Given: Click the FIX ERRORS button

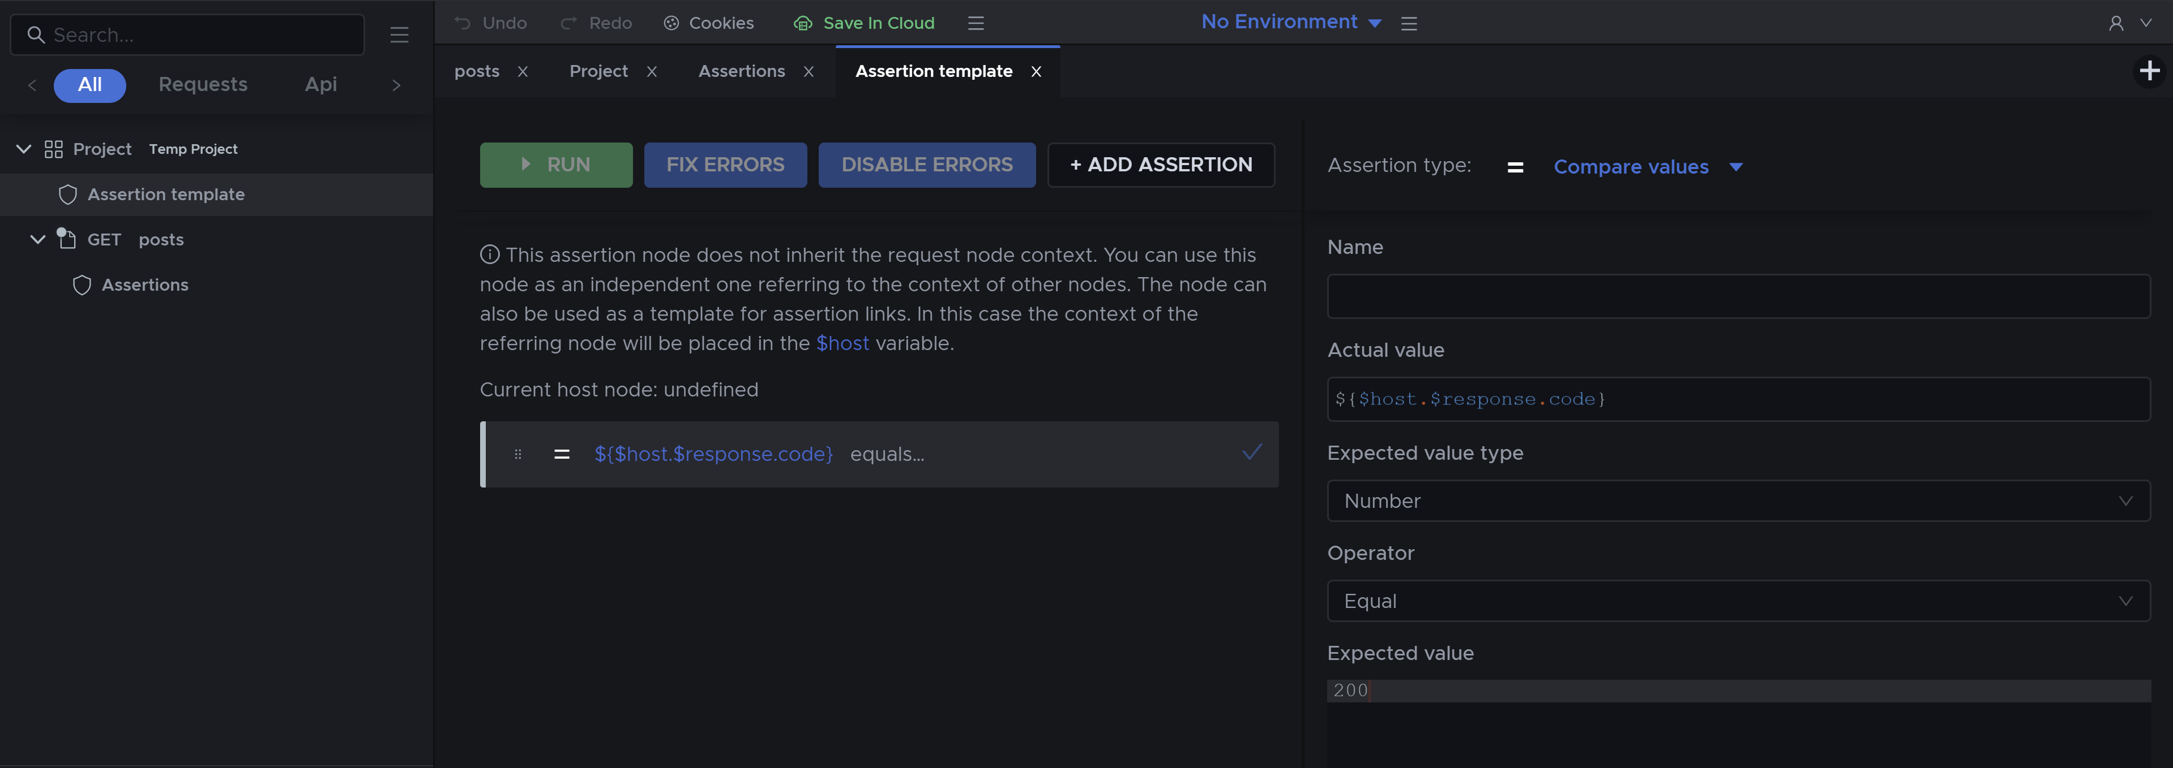Looking at the screenshot, I should pyautogui.click(x=725, y=165).
